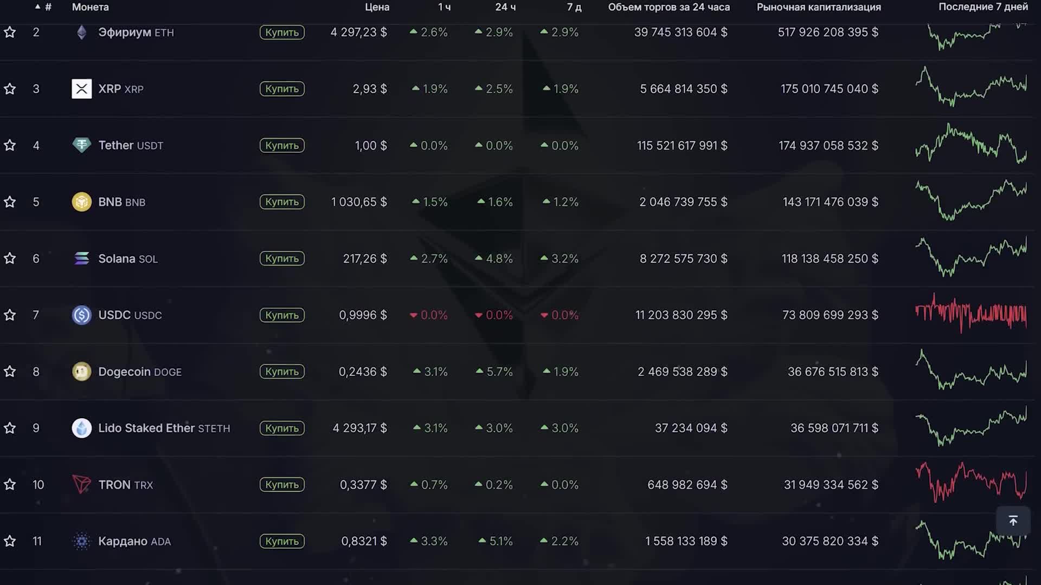Click the Dogecoin logo icon
The image size is (1041, 585).
(x=81, y=372)
